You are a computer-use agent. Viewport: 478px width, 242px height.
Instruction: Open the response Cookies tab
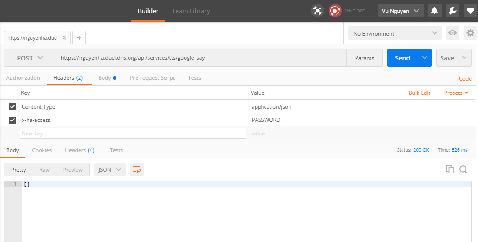[42, 150]
